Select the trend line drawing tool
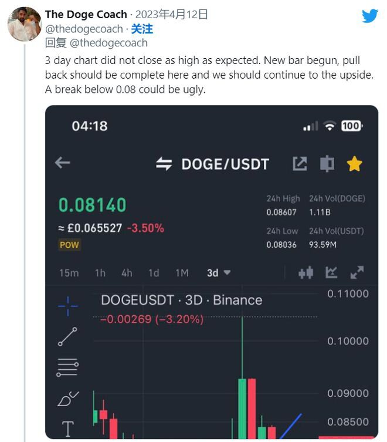The width and height of the screenshot is (387, 442). coord(68,337)
